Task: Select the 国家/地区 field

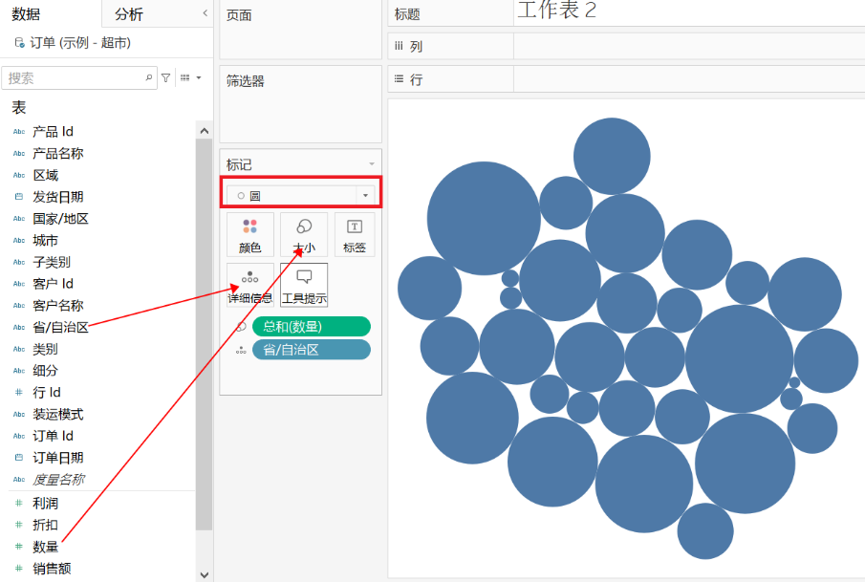Action: click(60, 219)
